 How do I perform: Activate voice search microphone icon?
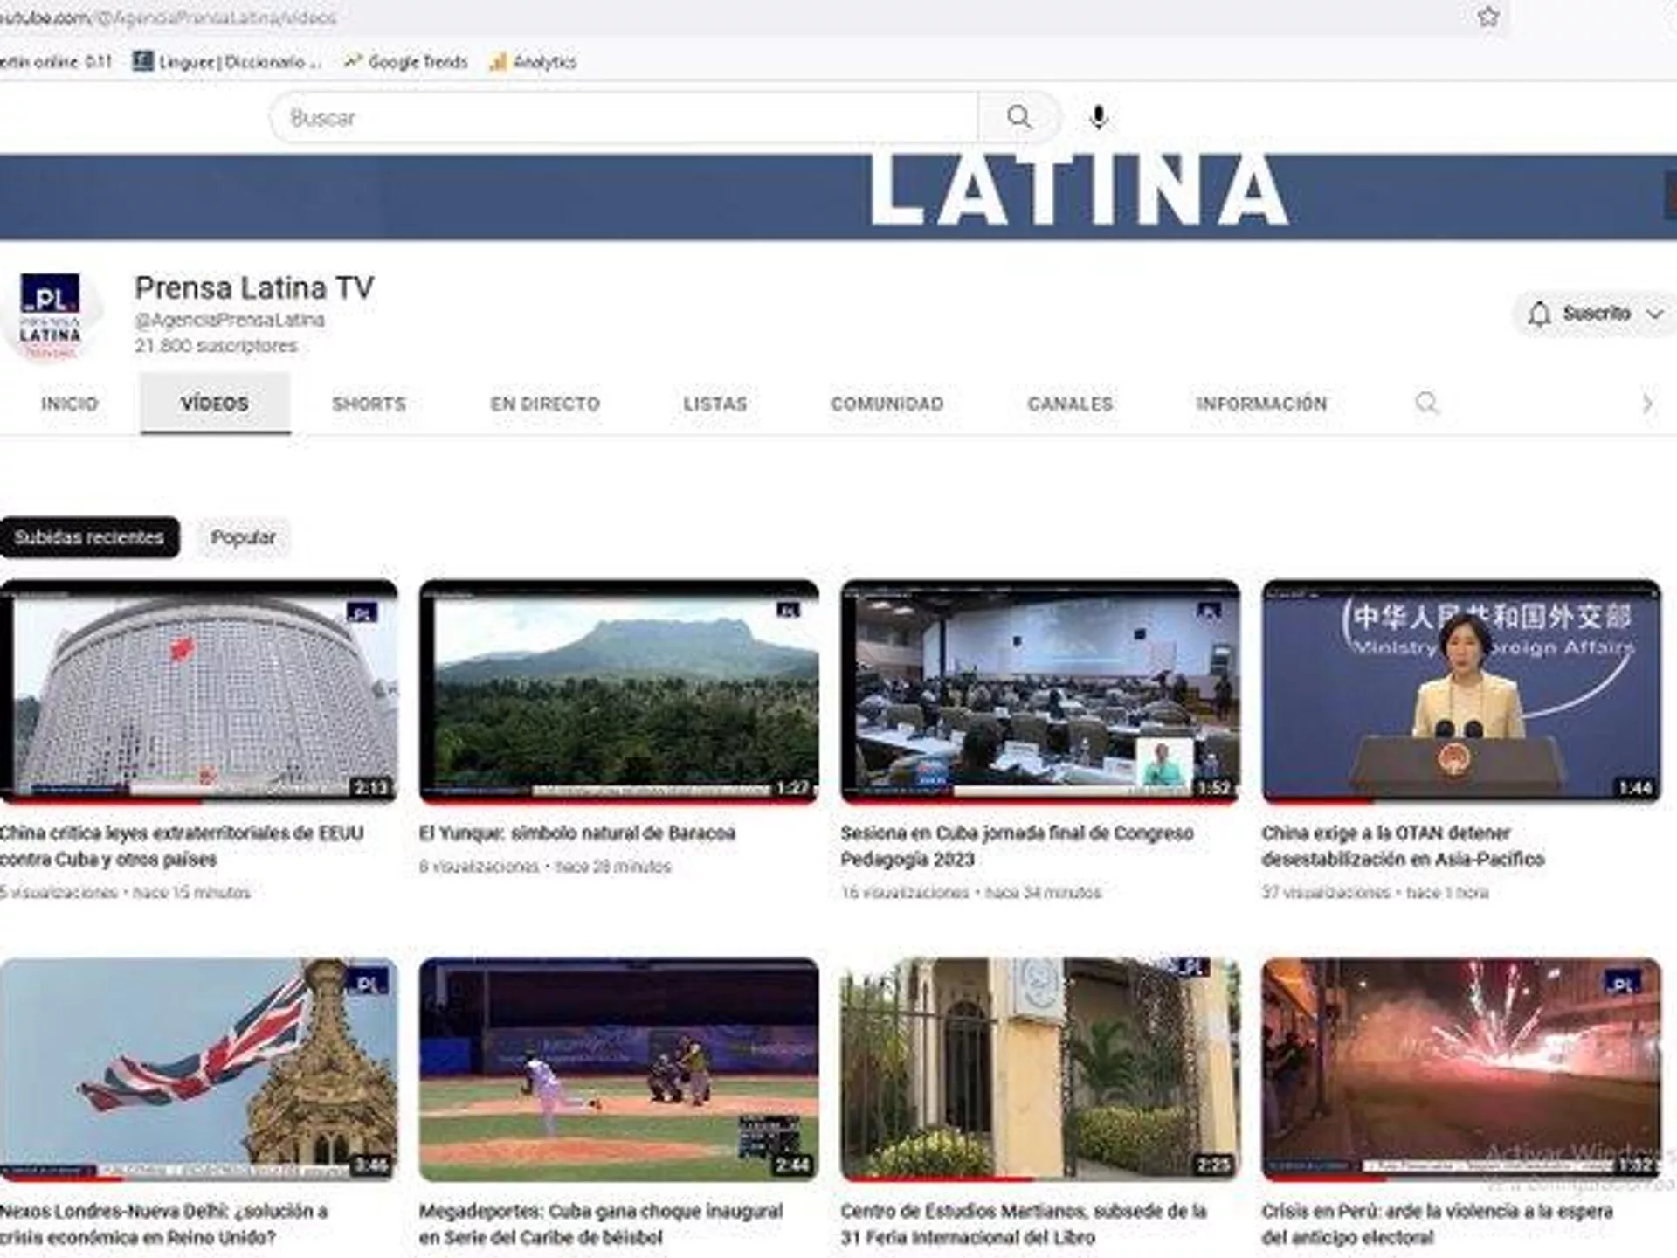point(1099,117)
